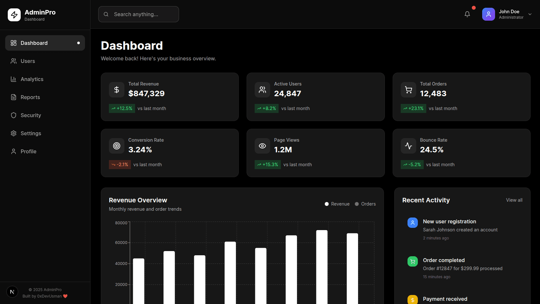Focus the Search anything input field
Screen dimensions: 540x304
(142, 14)
